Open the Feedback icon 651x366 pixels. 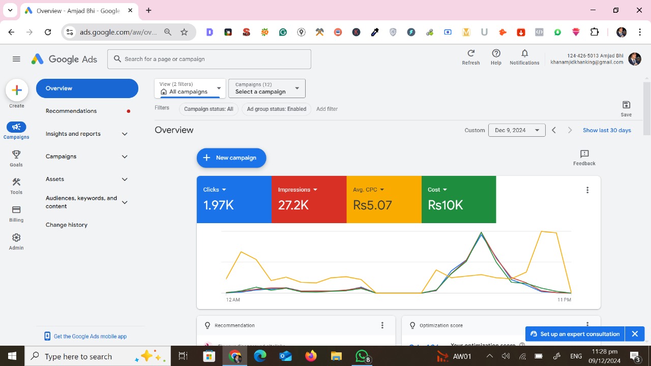click(x=584, y=154)
